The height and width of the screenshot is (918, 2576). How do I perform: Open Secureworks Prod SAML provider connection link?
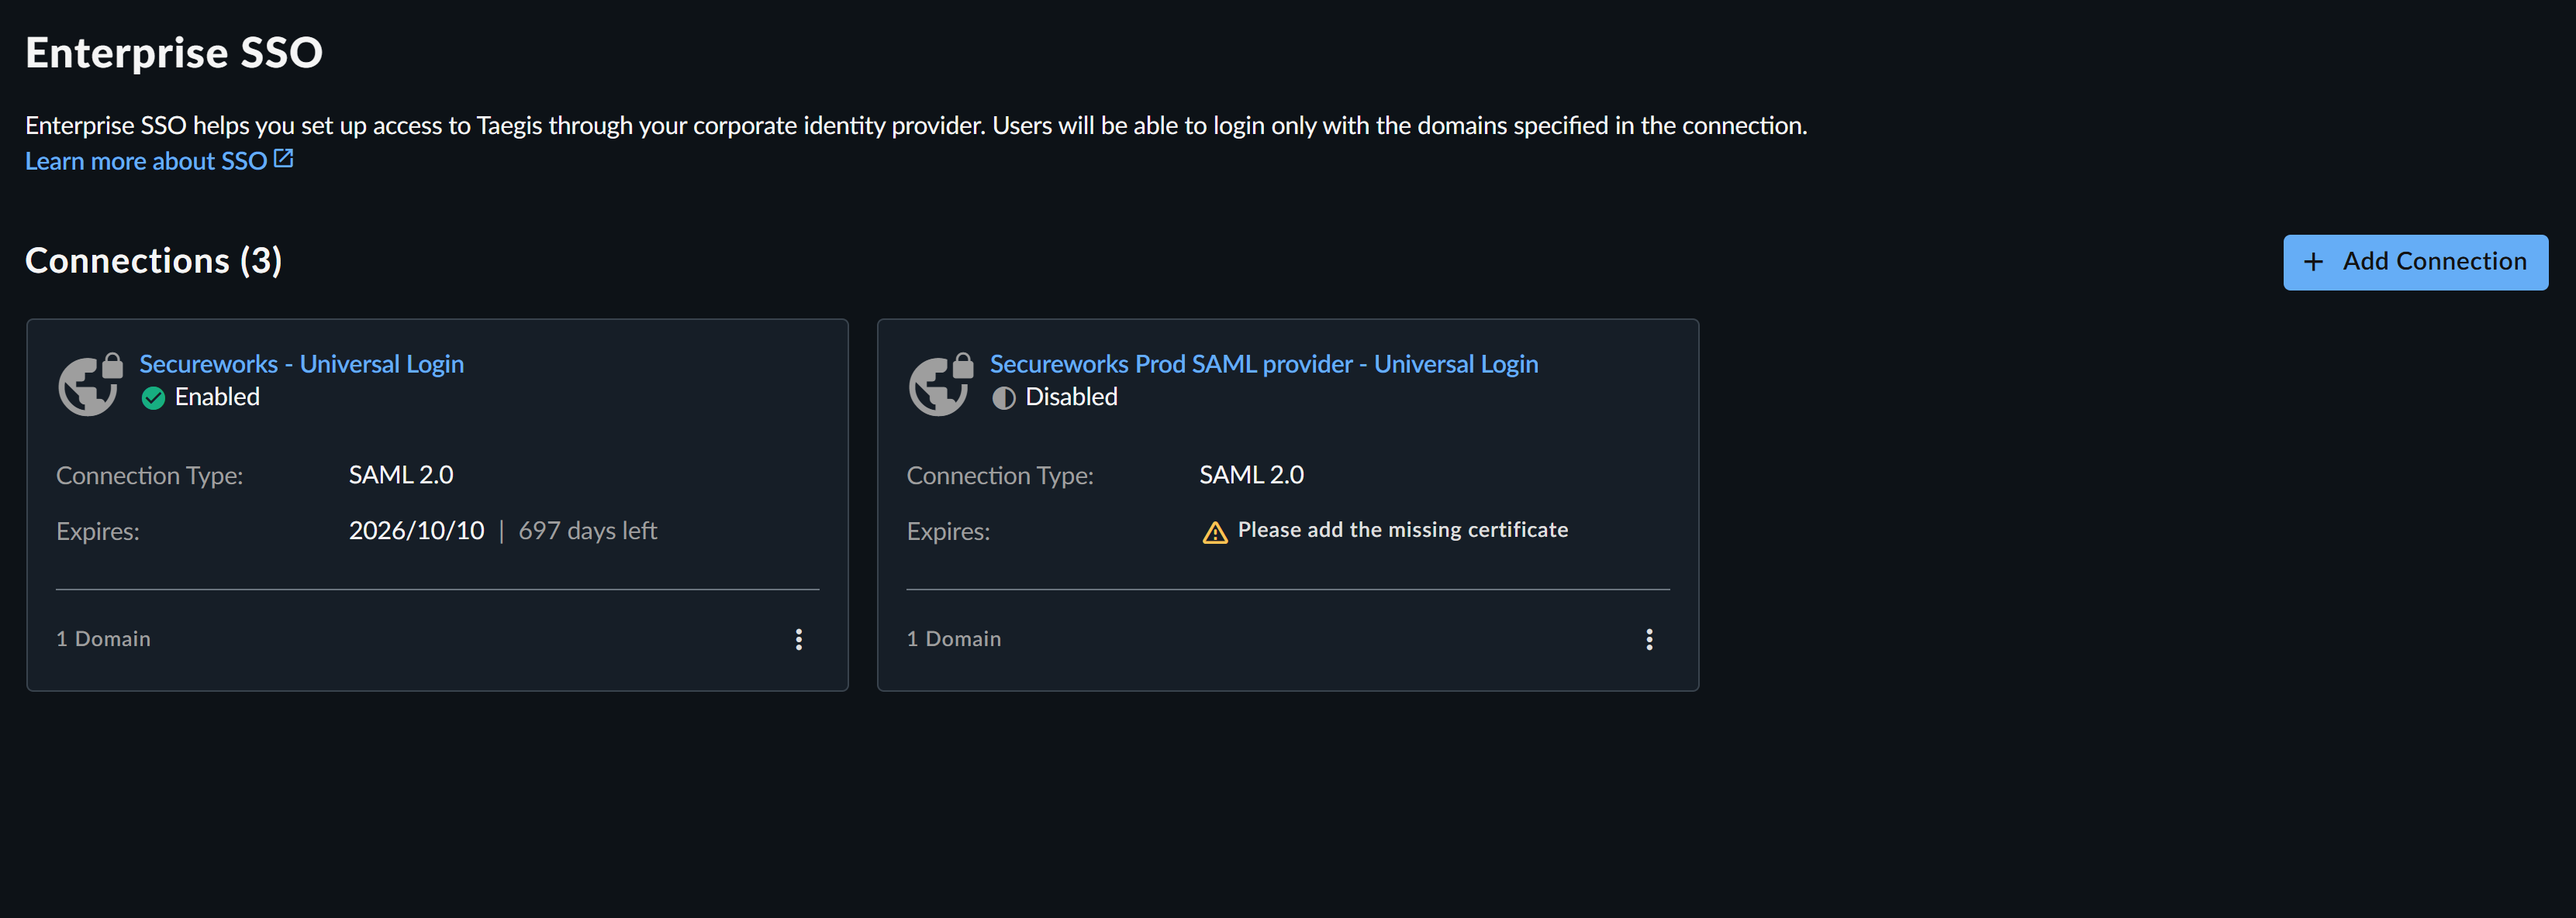pyautogui.click(x=1264, y=363)
